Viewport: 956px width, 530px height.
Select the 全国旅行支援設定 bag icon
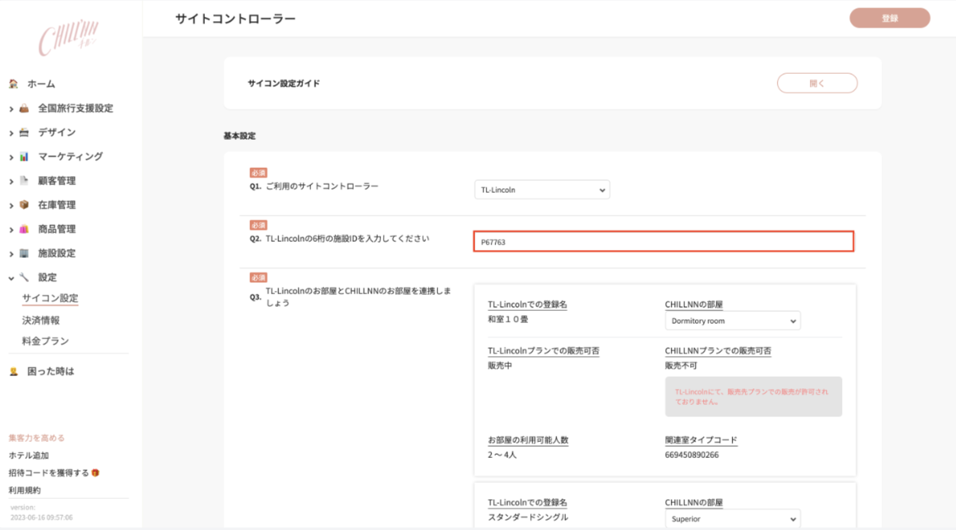[x=24, y=108]
